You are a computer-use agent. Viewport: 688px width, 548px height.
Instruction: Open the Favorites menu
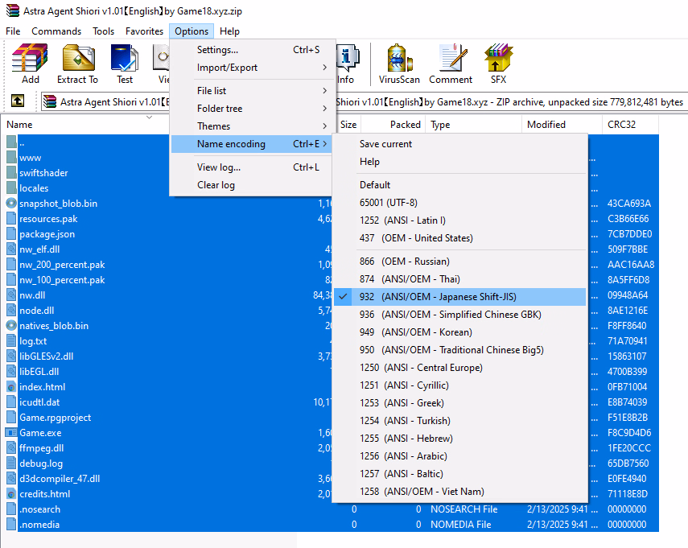click(144, 31)
